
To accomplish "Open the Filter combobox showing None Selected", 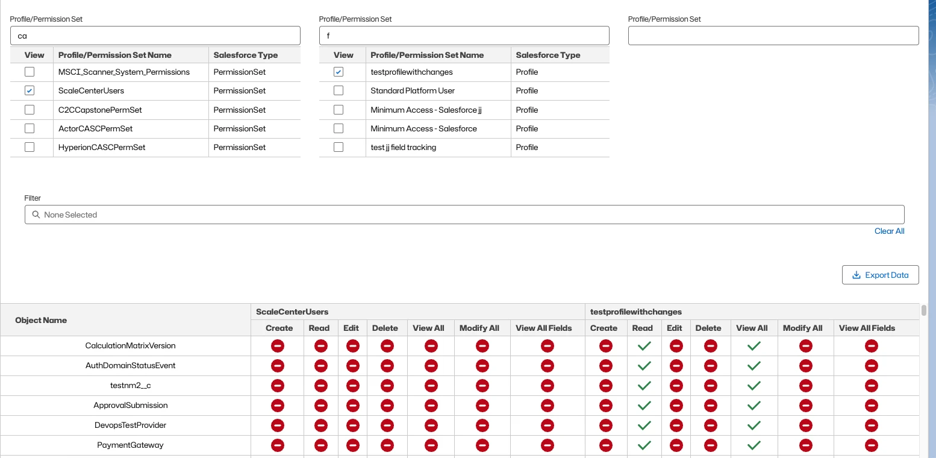I will pyautogui.click(x=464, y=215).
